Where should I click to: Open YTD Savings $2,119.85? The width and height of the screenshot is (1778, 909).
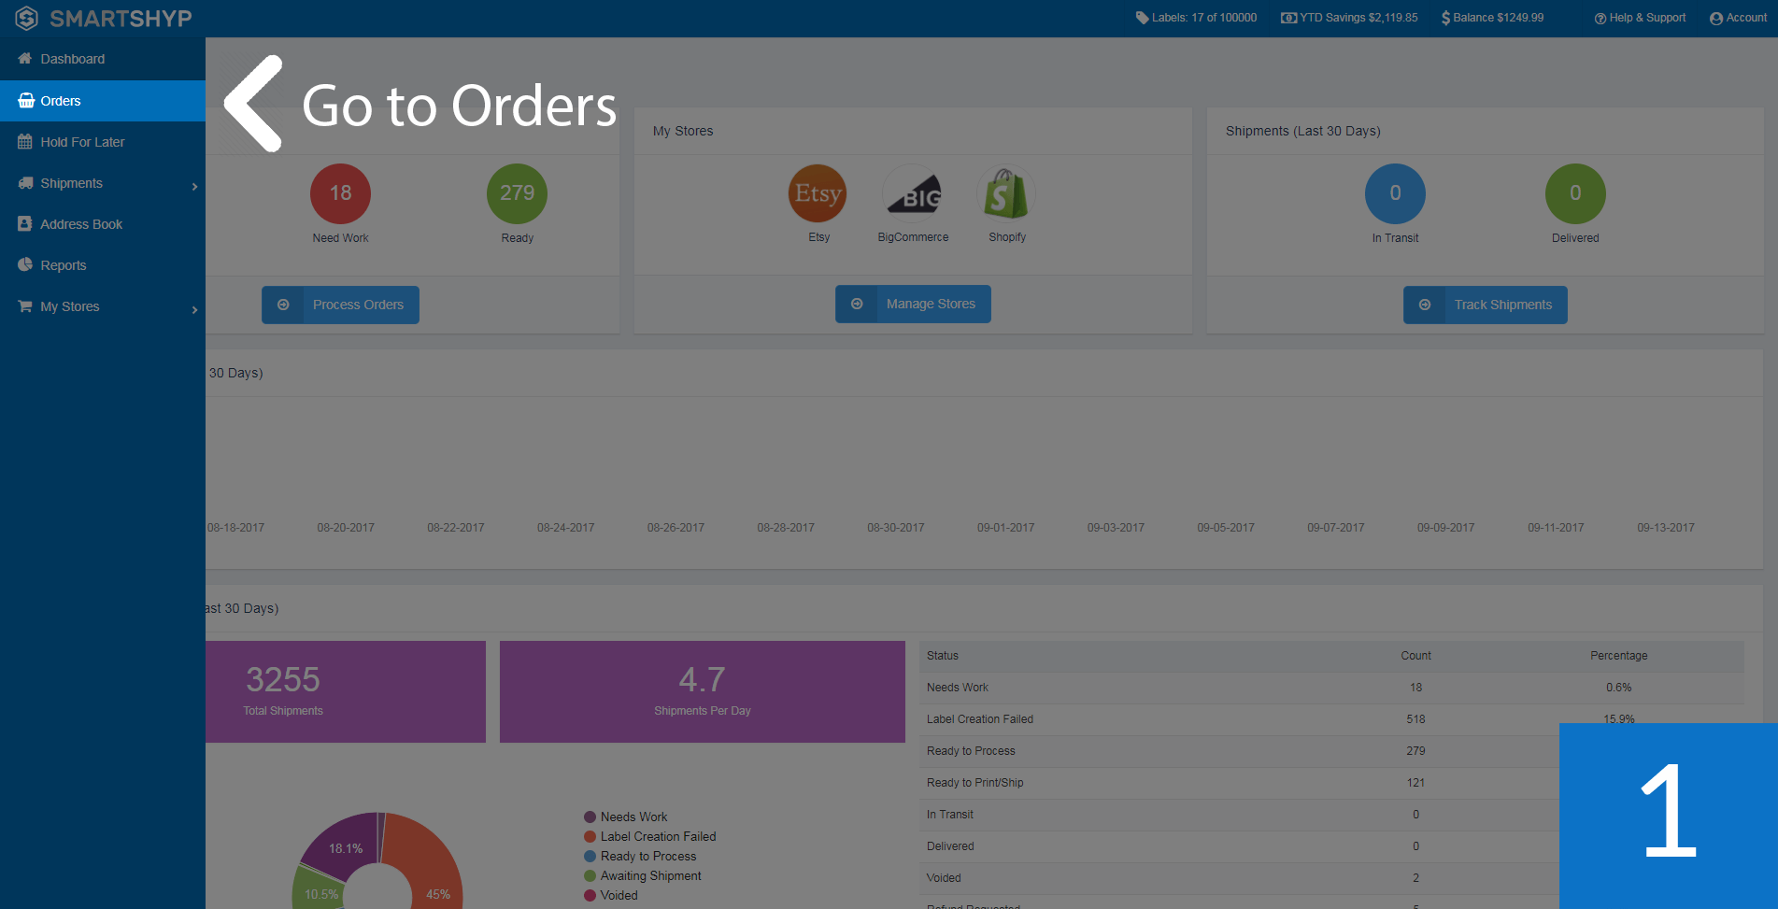[x=1349, y=18]
